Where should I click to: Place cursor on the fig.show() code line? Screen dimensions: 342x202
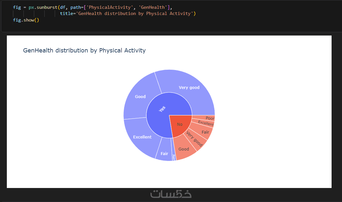click(x=26, y=20)
